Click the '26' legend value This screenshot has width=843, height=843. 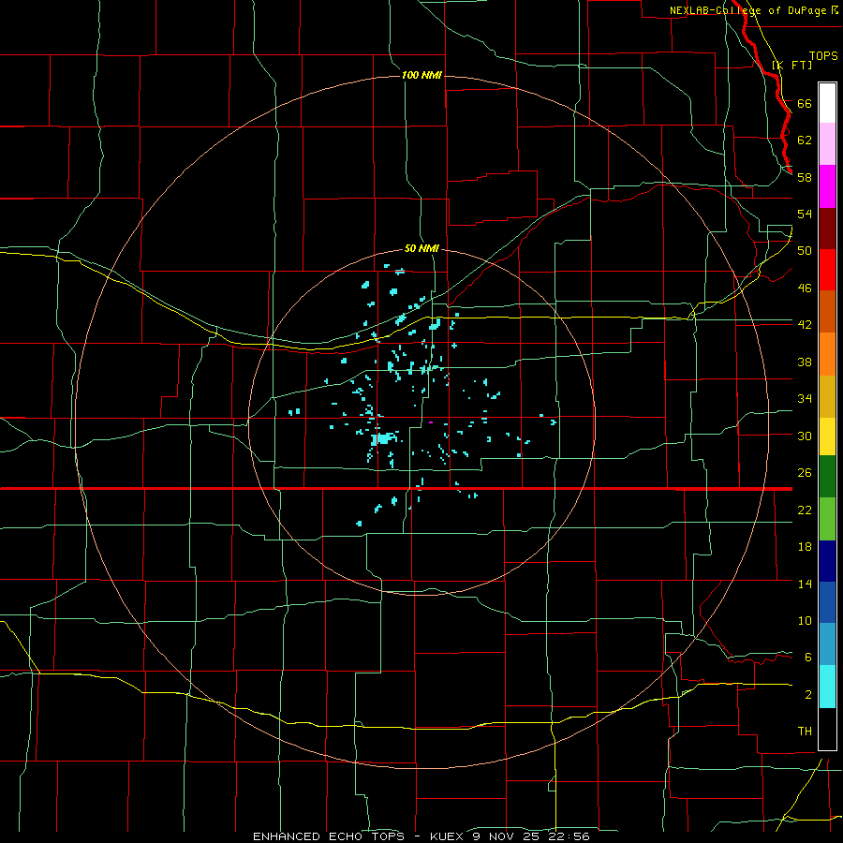(x=805, y=473)
